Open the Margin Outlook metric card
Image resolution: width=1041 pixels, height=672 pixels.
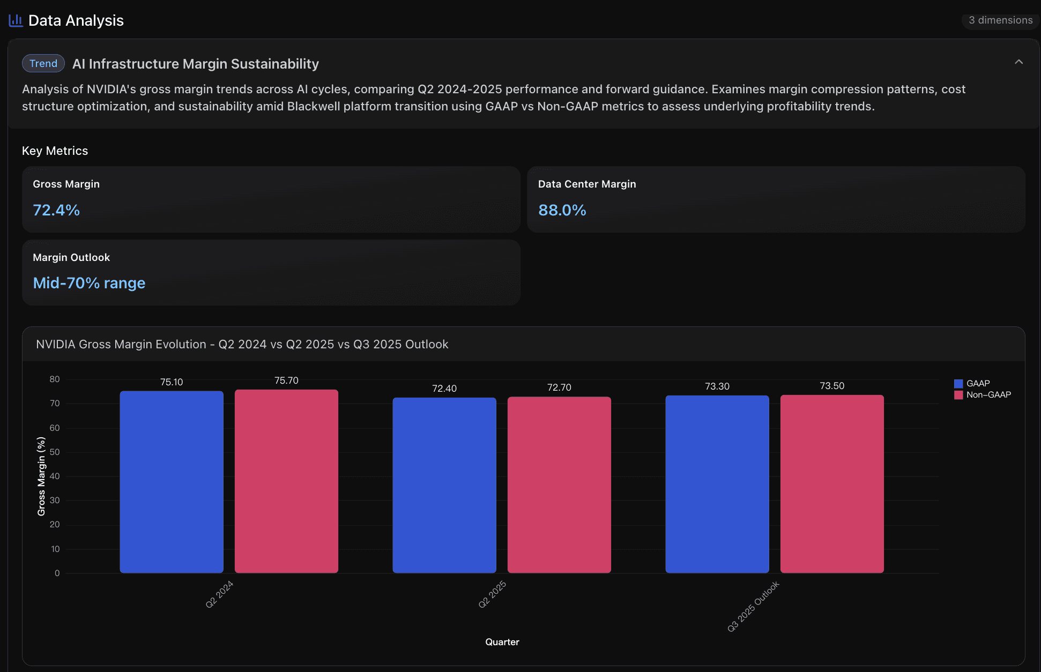click(x=271, y=272)
